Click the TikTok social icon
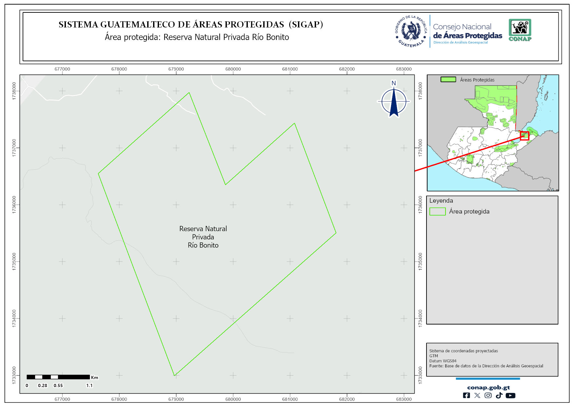575x406 pixels. [x=499, y=396]
